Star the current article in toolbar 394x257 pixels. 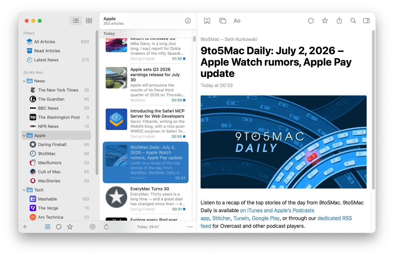(325, 21)
